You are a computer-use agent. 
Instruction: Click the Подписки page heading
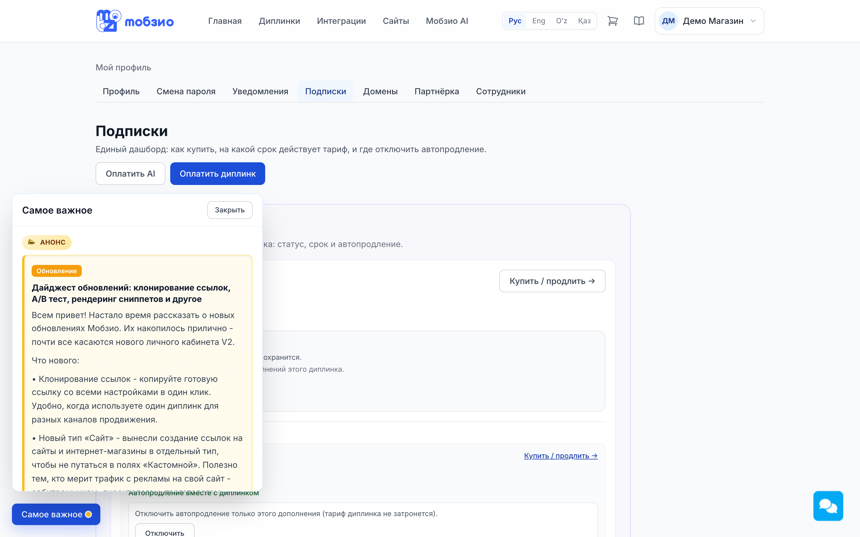[x=131, y=131]
